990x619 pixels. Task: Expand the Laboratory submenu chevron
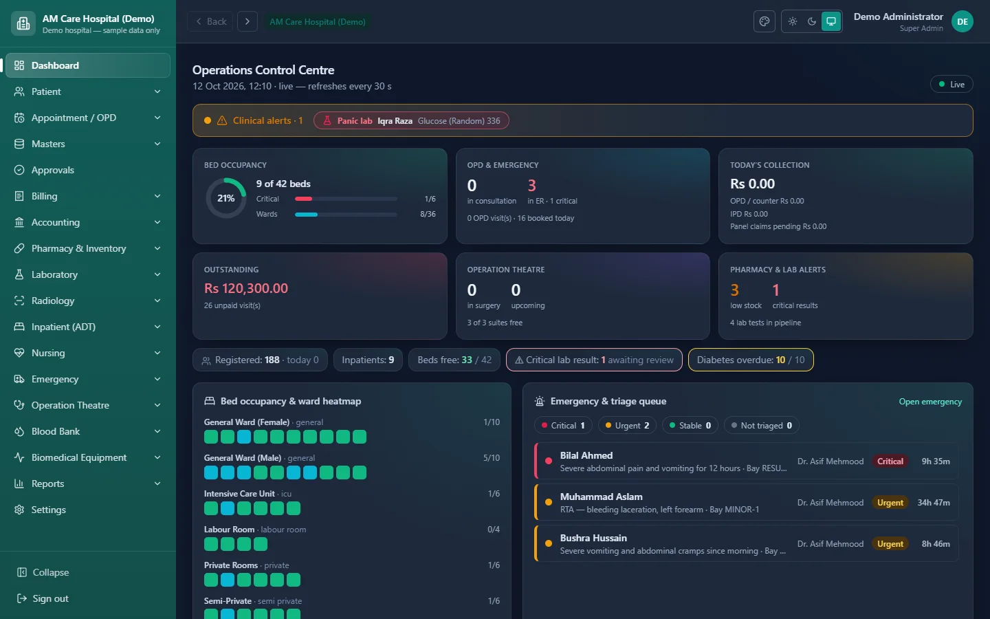pos(157,274)
